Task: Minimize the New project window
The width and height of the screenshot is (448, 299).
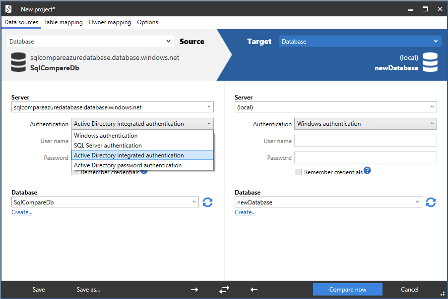Action: (410, 9)
